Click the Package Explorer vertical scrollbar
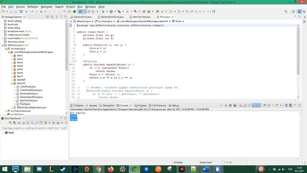The image size is (307, 173). click(67, 46)
